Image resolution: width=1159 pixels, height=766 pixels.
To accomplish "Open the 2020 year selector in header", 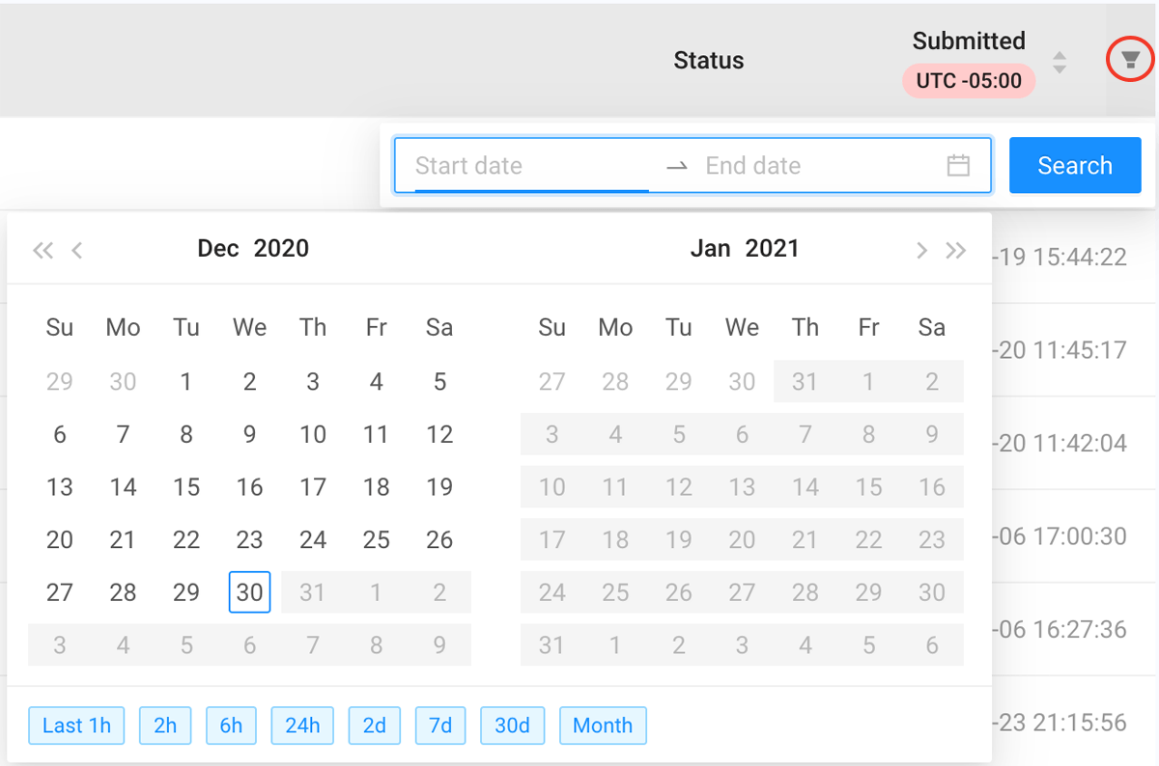I will pyautogui.click(x=281, y=249).
